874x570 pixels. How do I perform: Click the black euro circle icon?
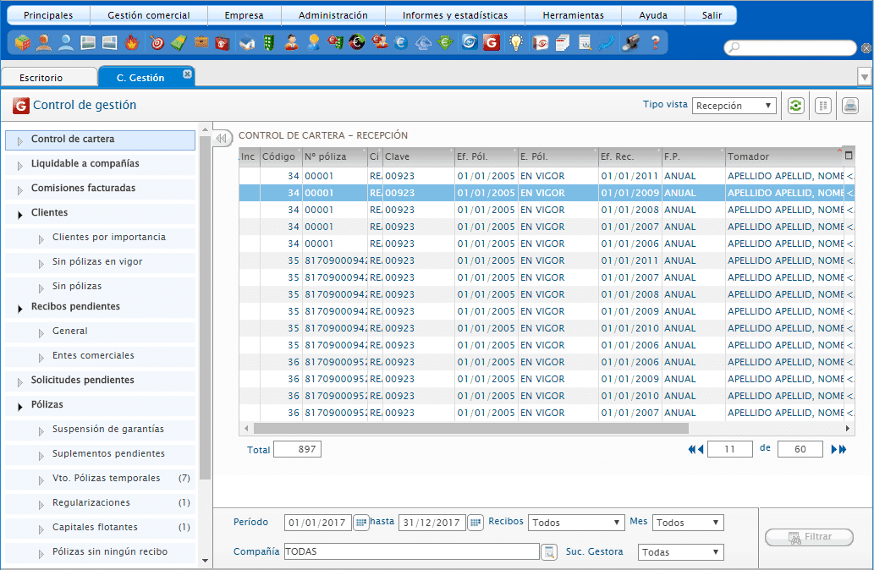[x=357, y=42]
